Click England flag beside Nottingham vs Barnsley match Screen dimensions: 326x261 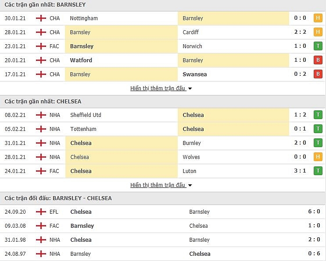(x=41, y=18)
